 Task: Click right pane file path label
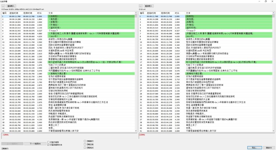(142, 9)
